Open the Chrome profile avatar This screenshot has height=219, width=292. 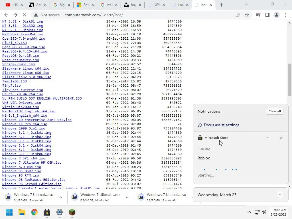[x=277, y=15]
